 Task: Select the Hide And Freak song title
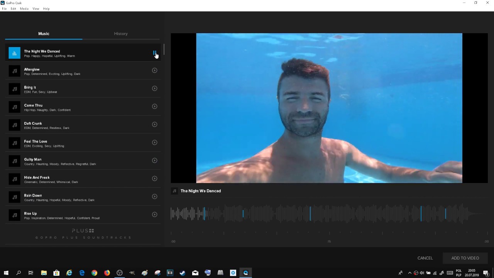pyautogui.click(x=37, y=177)
